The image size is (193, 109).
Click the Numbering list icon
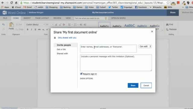(75, 25)
